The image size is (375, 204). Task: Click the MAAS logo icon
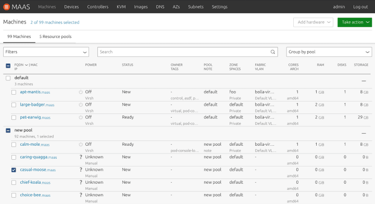[x=6, y=7]
